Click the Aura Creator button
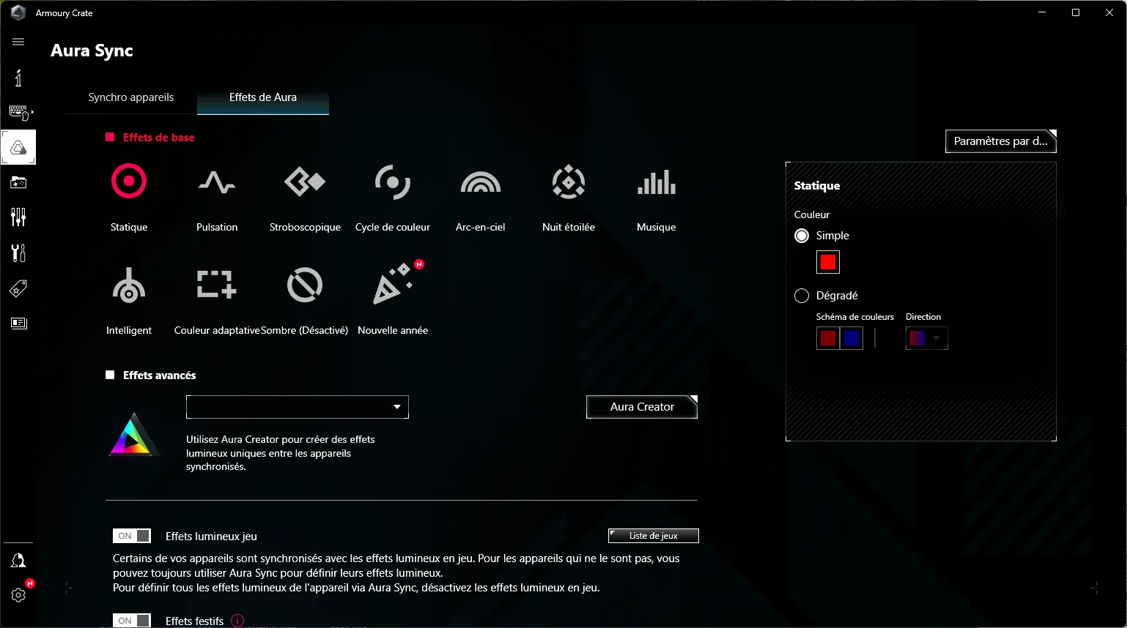Screen dimensions: 1127x628 pos(642,407)
